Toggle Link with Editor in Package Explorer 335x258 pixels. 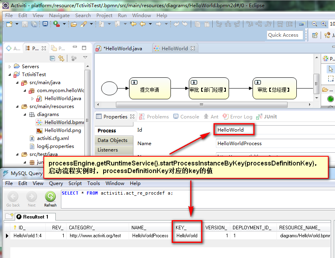pos(61,58)
